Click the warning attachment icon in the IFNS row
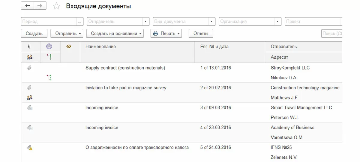The height and width of the screenshot is (162, 360). coord(30,147)
